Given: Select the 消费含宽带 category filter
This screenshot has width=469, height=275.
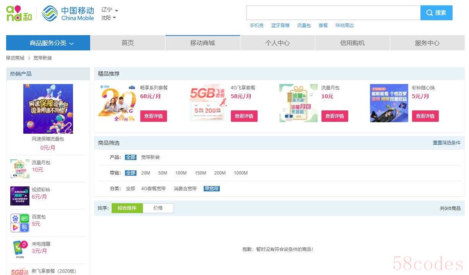Looking at the screenshot, I should [x=185, y=189].
